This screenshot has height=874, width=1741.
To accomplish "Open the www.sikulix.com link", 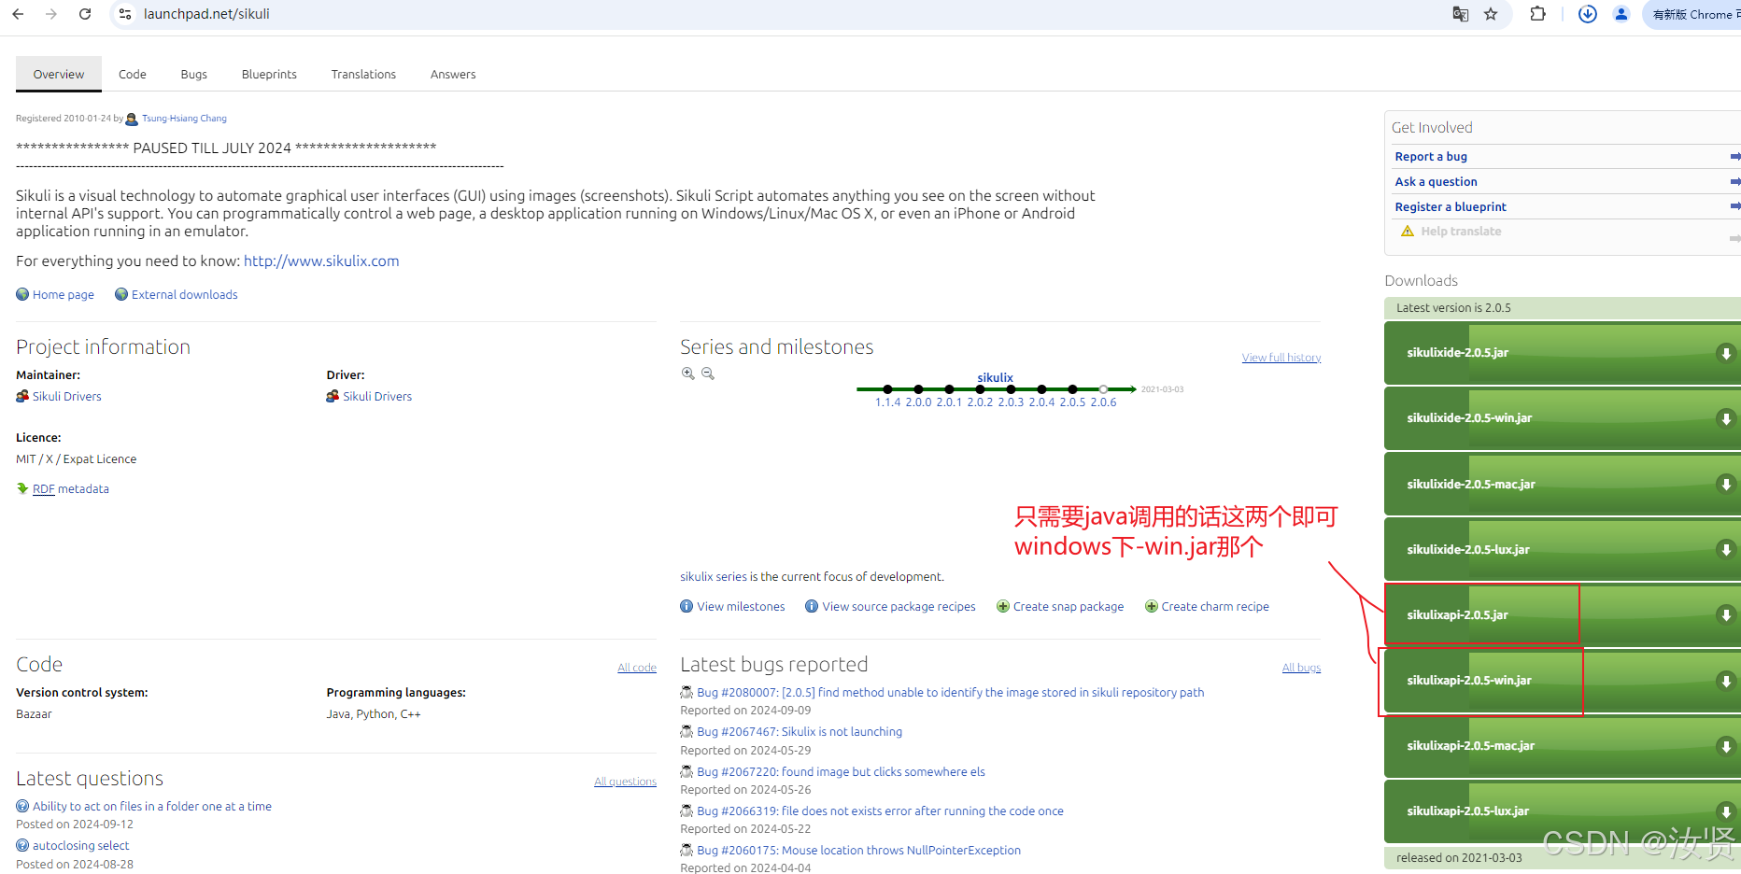I will (321, 261).
